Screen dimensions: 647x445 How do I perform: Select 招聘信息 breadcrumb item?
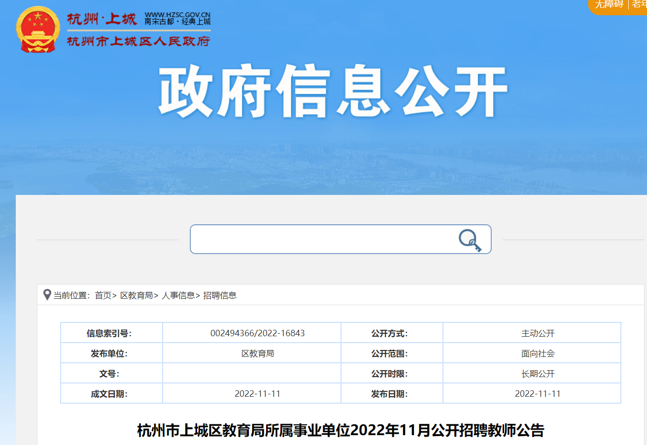click(220, 295)
